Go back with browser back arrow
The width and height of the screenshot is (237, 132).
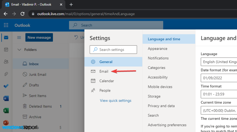coord(6,14)
